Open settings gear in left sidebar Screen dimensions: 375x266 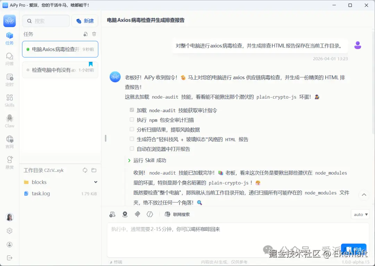click(x=10, y=231)
